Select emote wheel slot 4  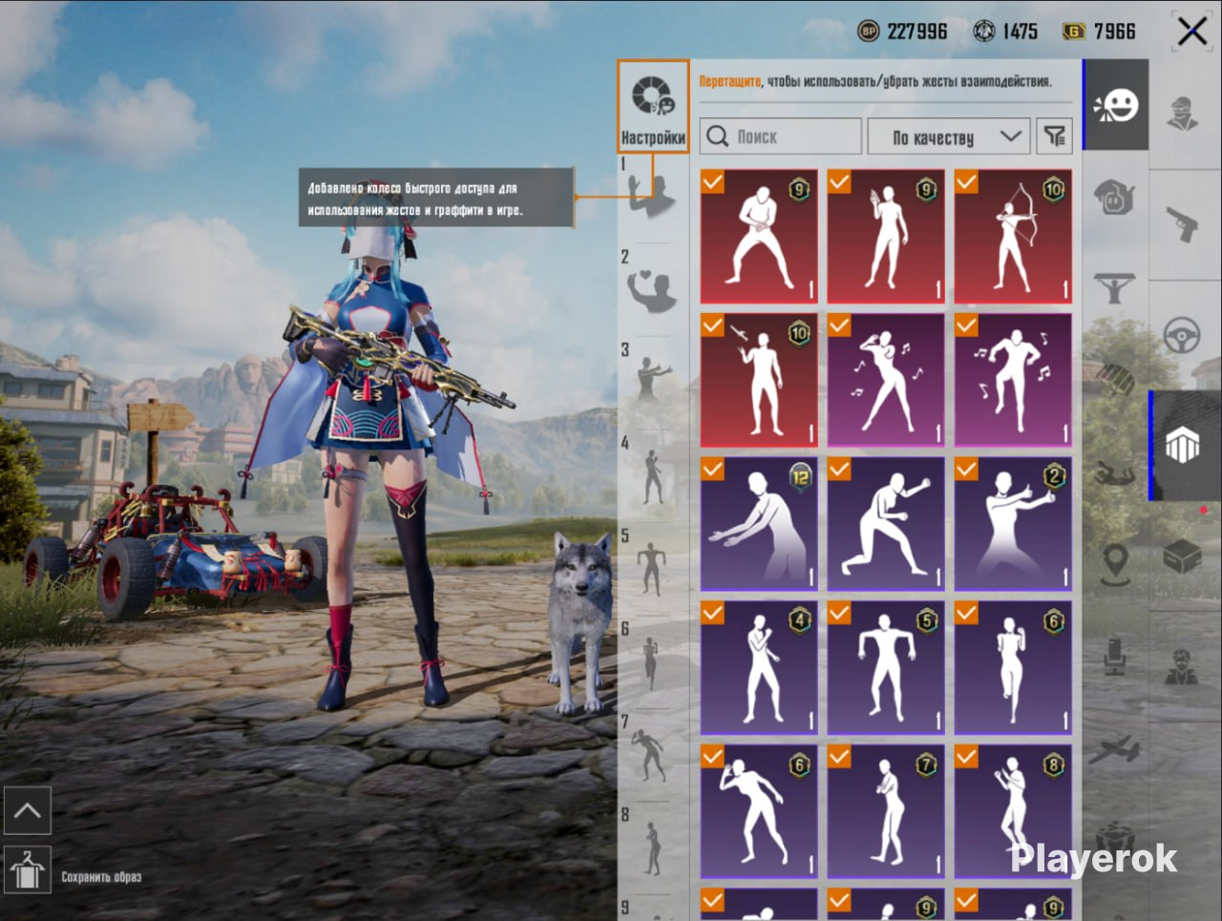pyautogui.click(x=653, y=474)
